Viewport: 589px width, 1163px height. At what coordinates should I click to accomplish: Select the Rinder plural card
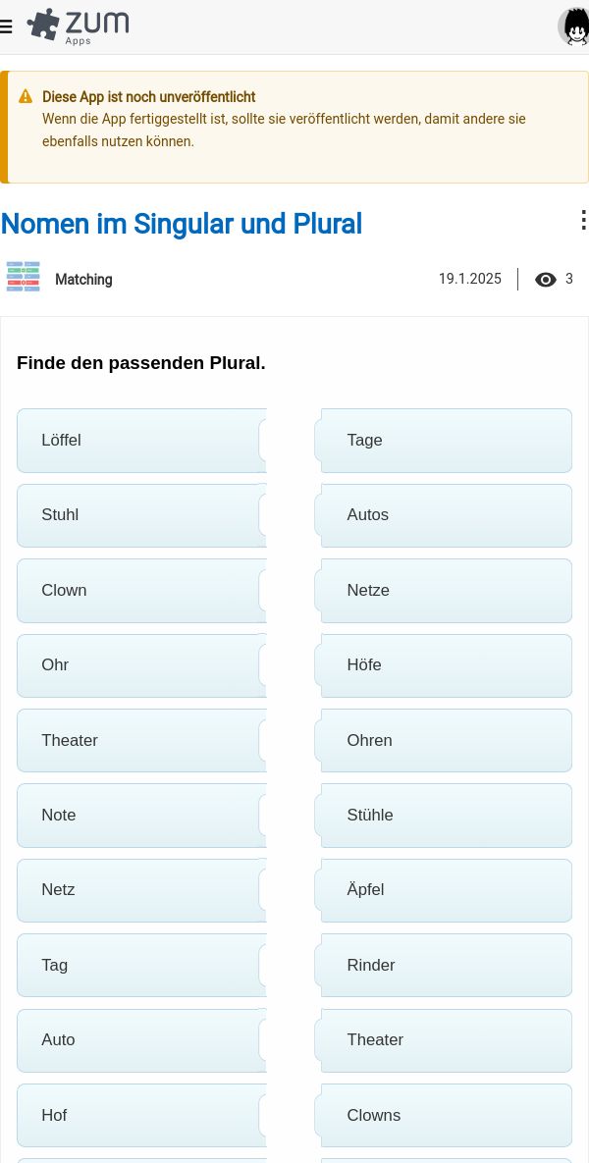pos(443,965)
